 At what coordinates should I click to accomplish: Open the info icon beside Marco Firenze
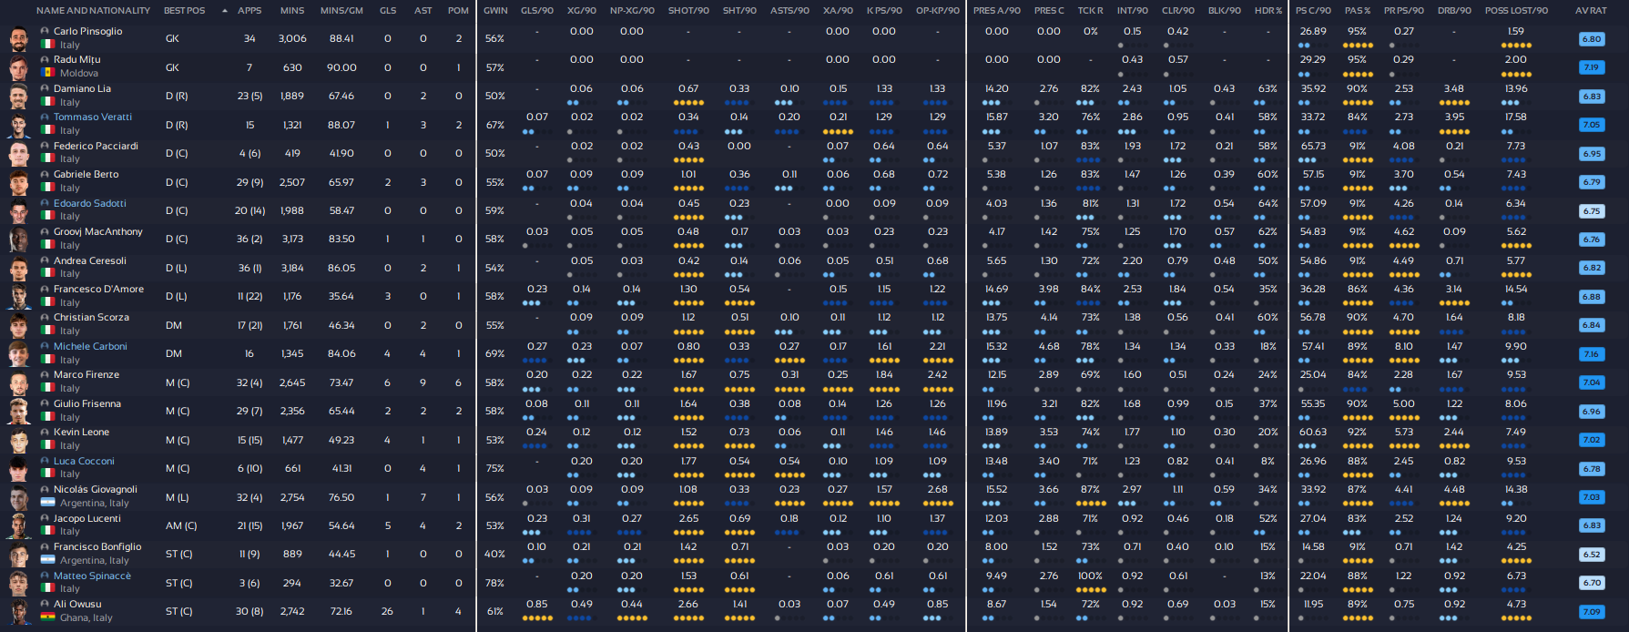(x=46, y=374)
